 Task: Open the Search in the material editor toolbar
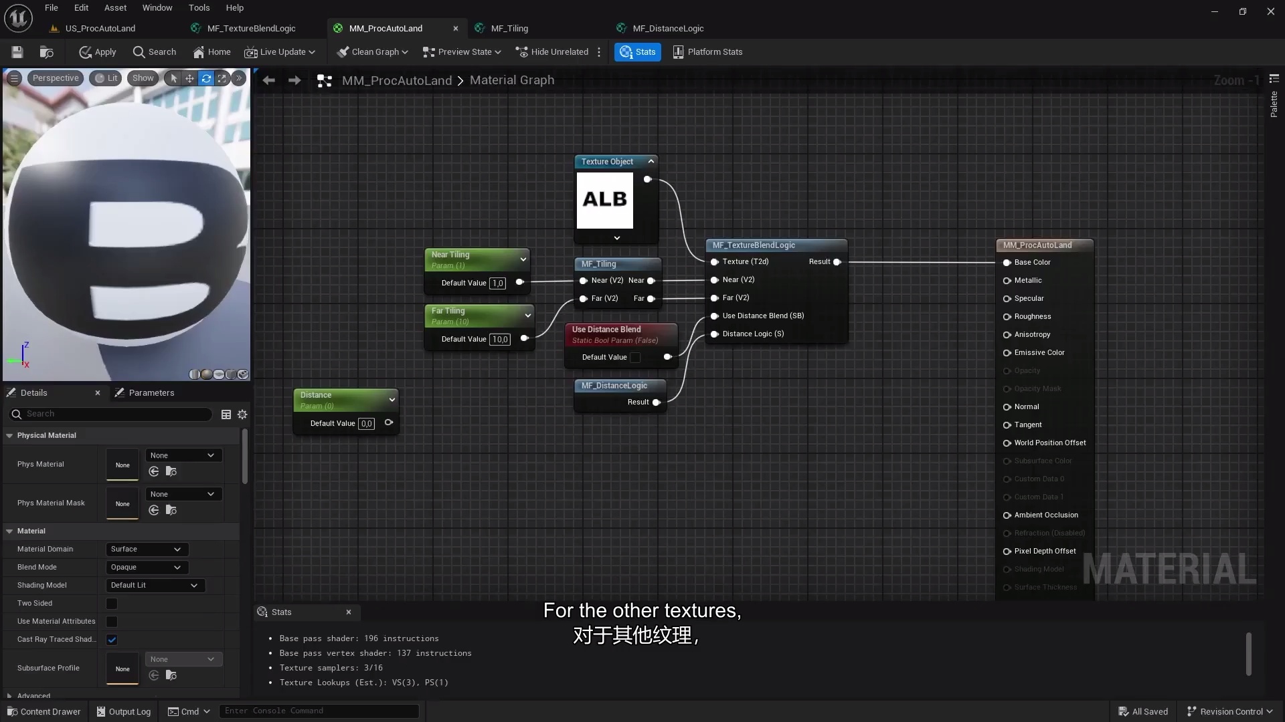(x=154, y=52)
